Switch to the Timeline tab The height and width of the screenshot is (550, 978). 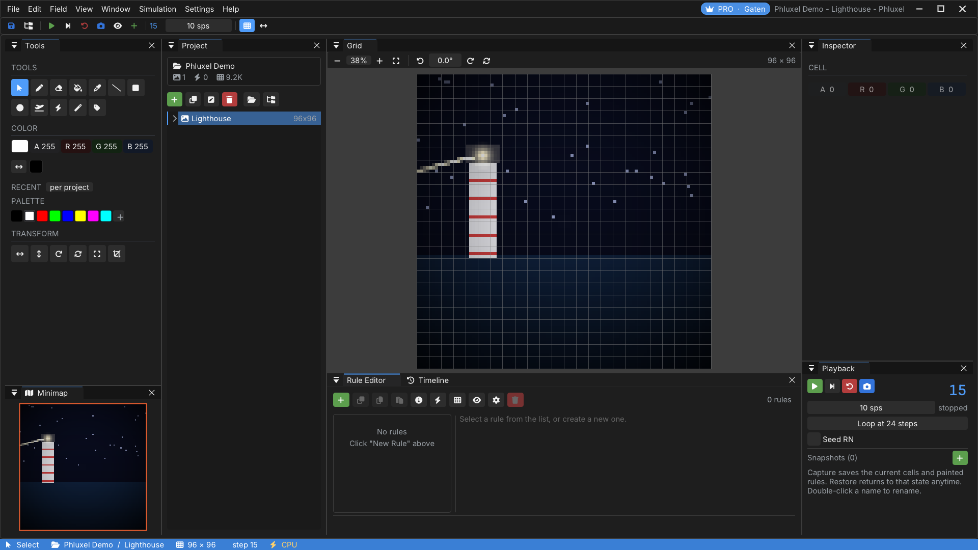pyautogui.click(x=428, y=380)
